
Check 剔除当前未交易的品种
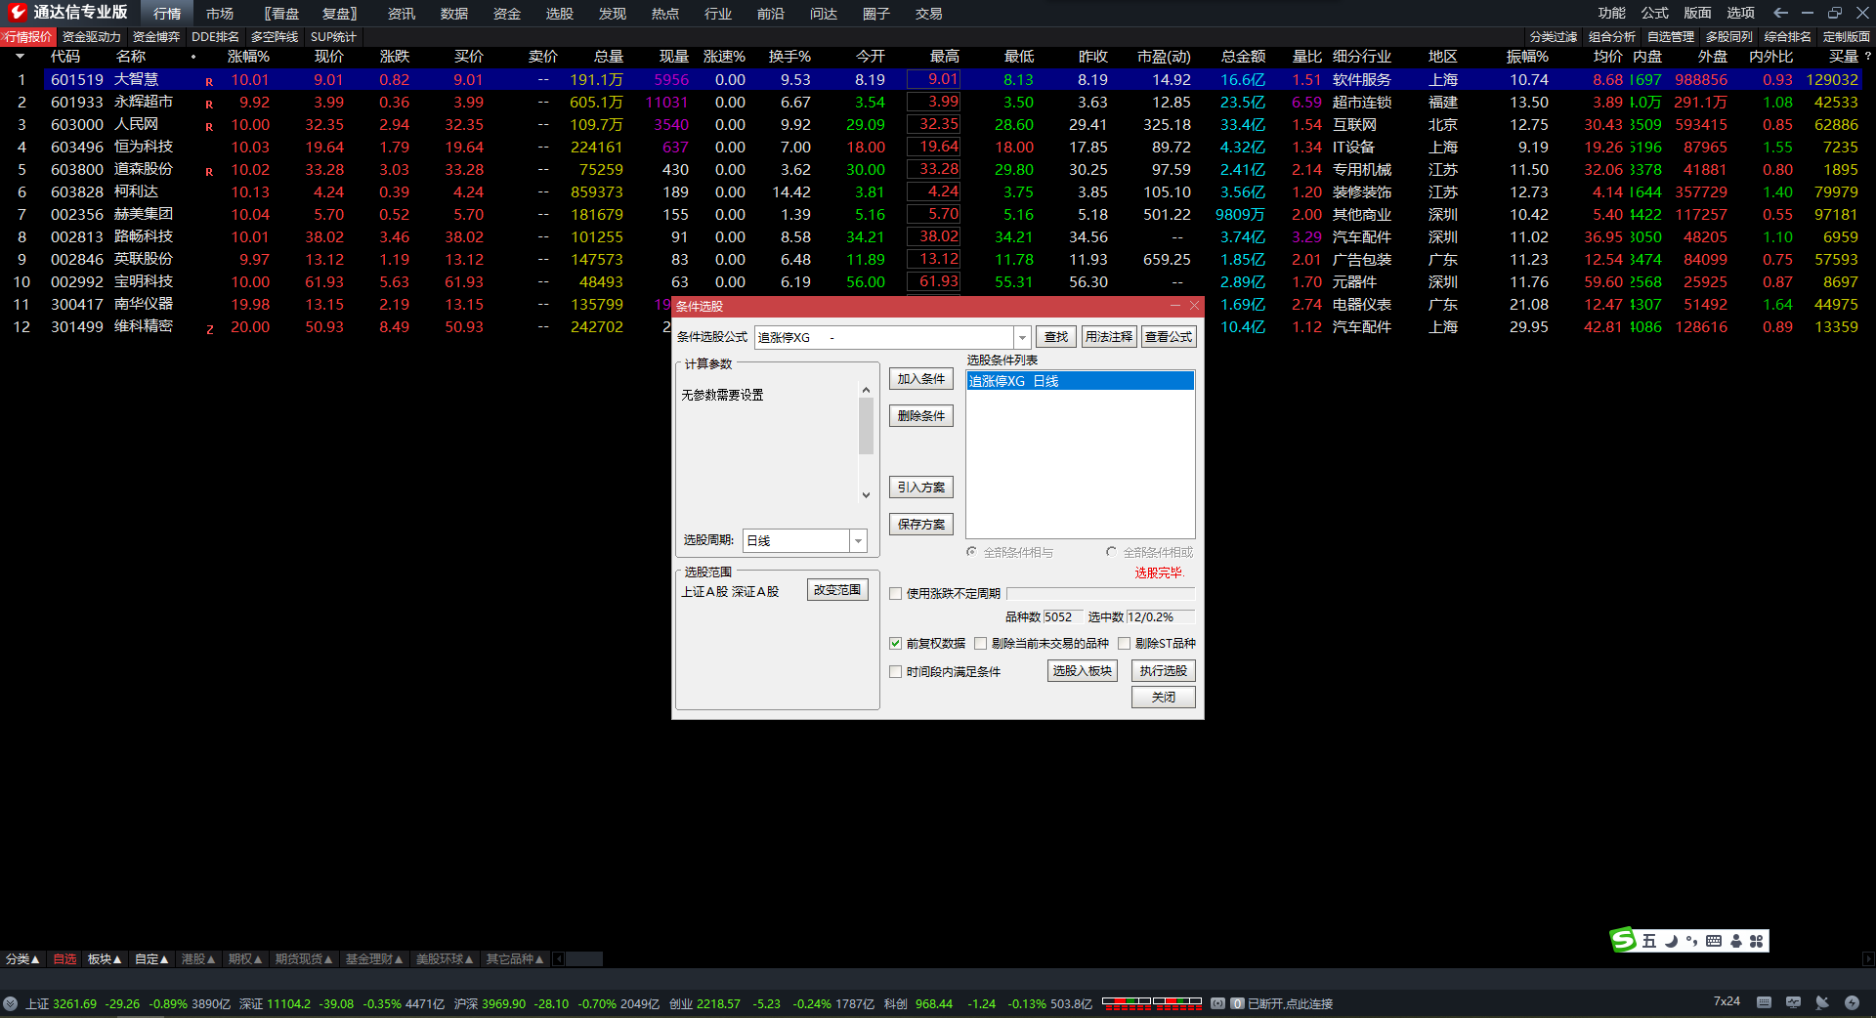(x=980, y=643)
